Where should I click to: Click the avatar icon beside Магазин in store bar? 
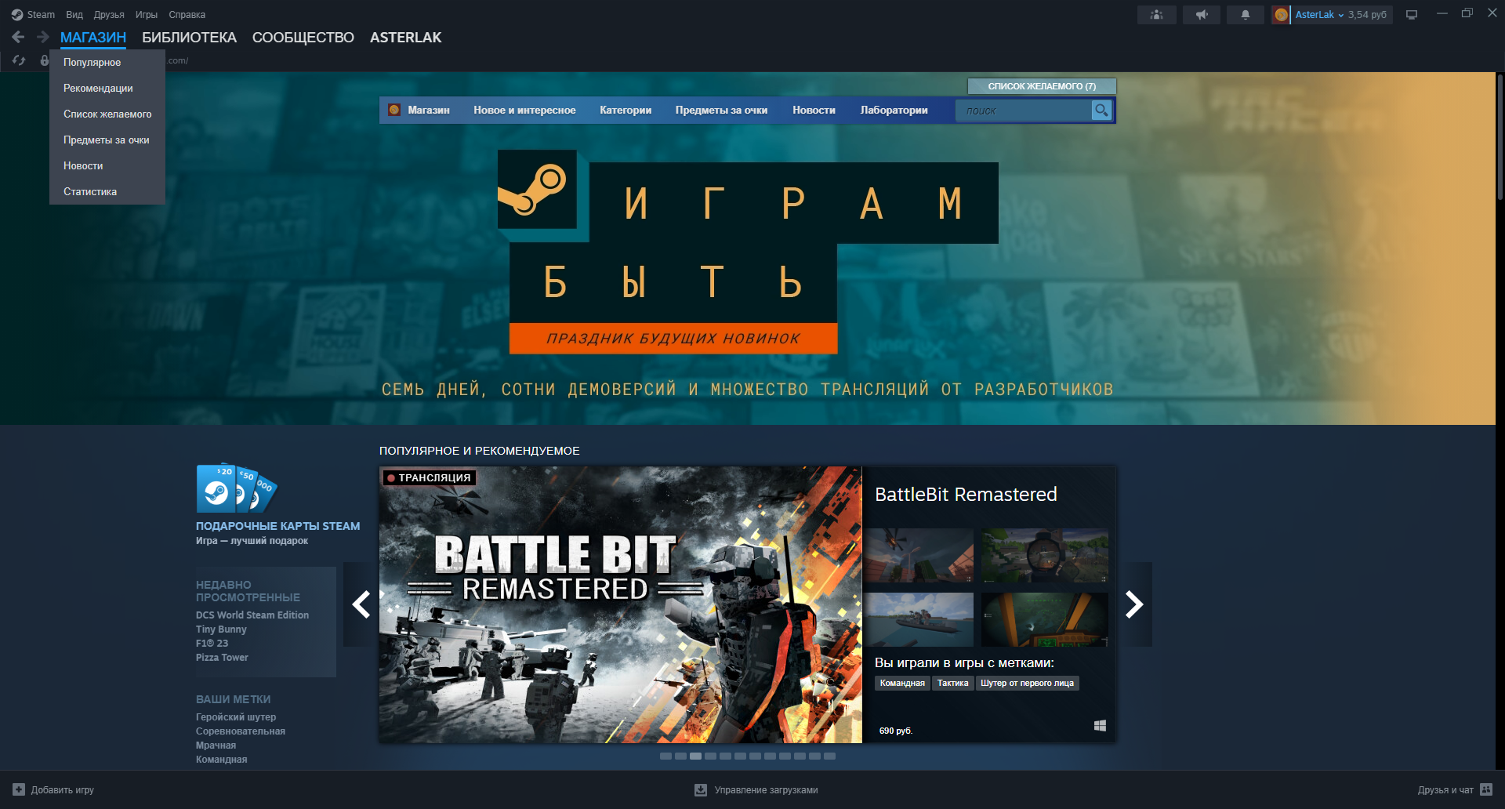pos(394,110)
